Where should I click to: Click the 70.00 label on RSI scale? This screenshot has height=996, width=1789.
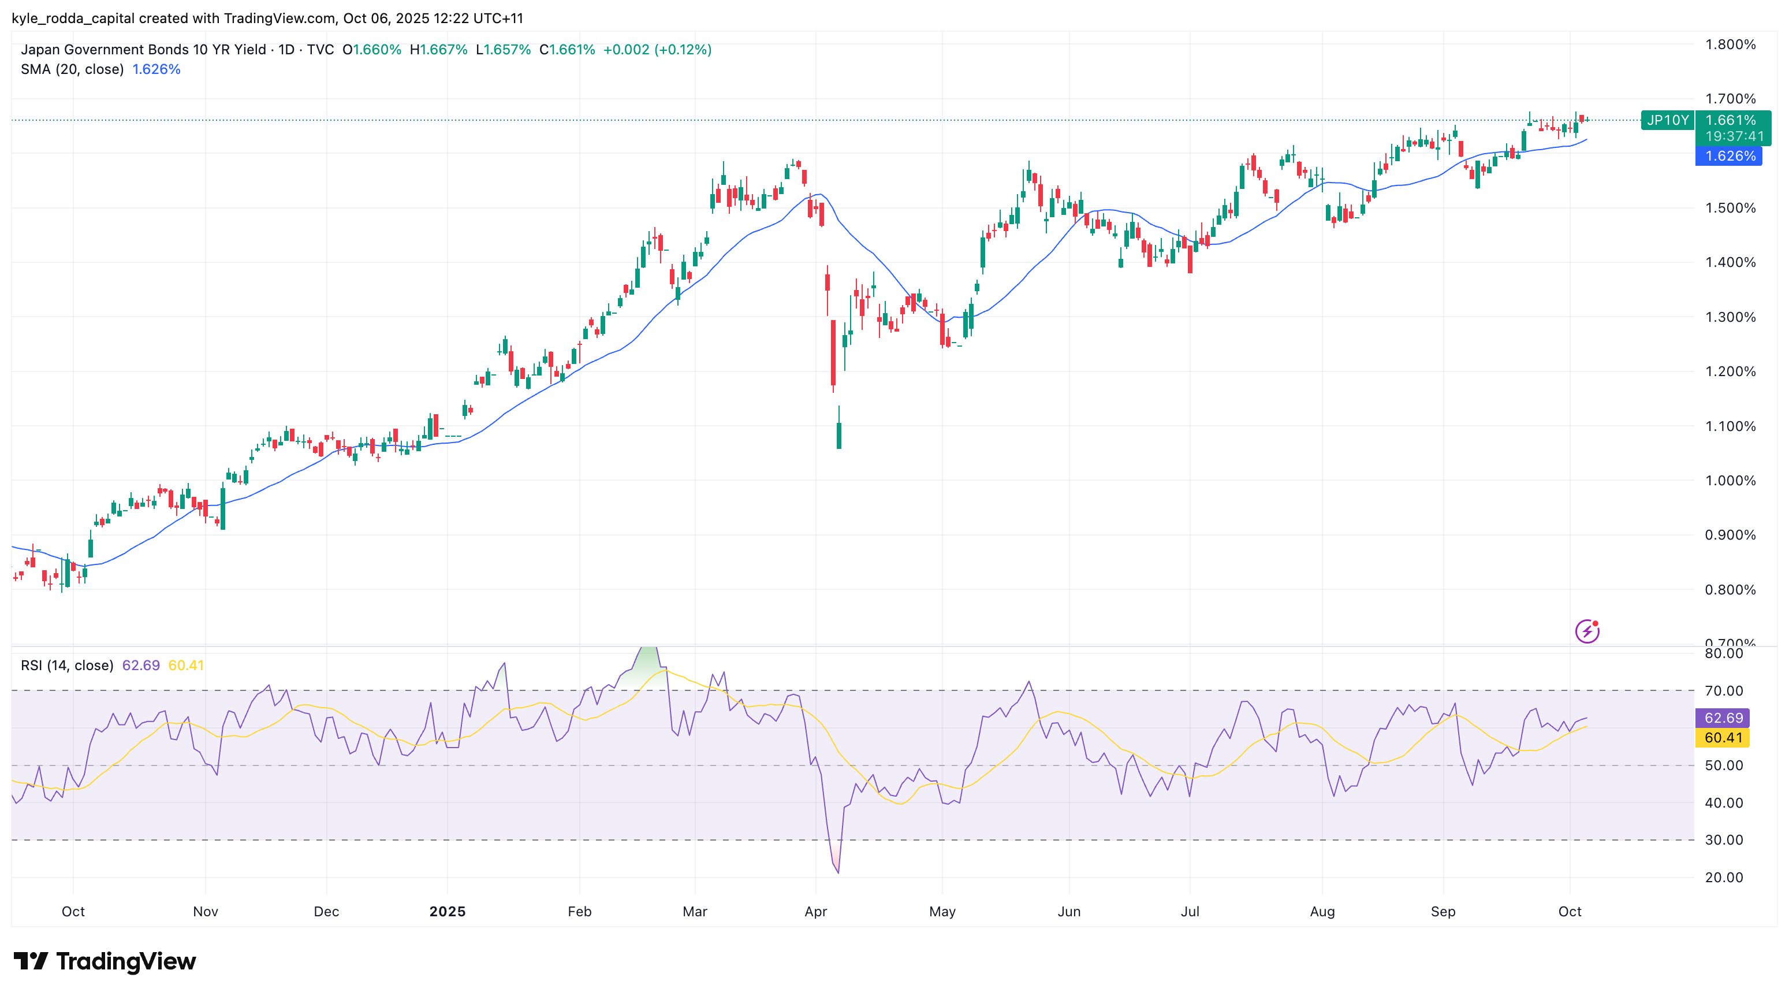[x=1723, y=690]
